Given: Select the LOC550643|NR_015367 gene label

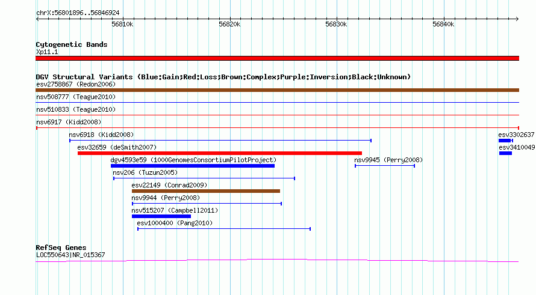Looking at the screenshot, I should [70, 255].
